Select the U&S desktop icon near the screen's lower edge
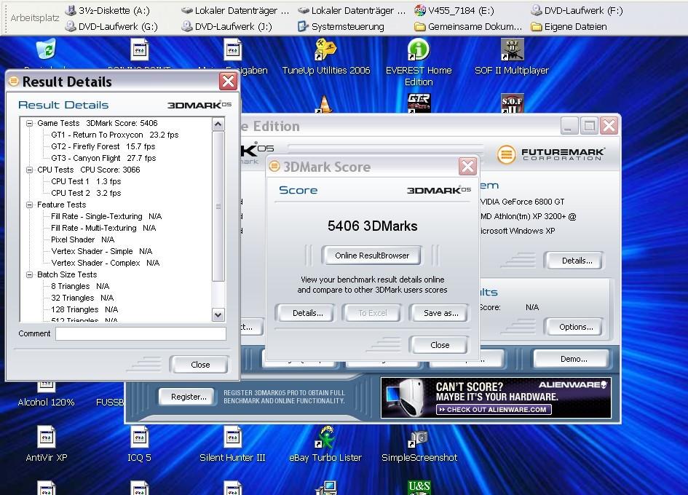Image resolution: width=688 pixels, height=495 pixels. pos(419,487)
